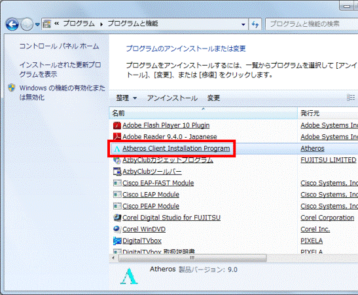The height and width of the screenshot is (295, 358).
Task: Click publisher FUJITSU LIMITED cell
Action: point(329,160)
